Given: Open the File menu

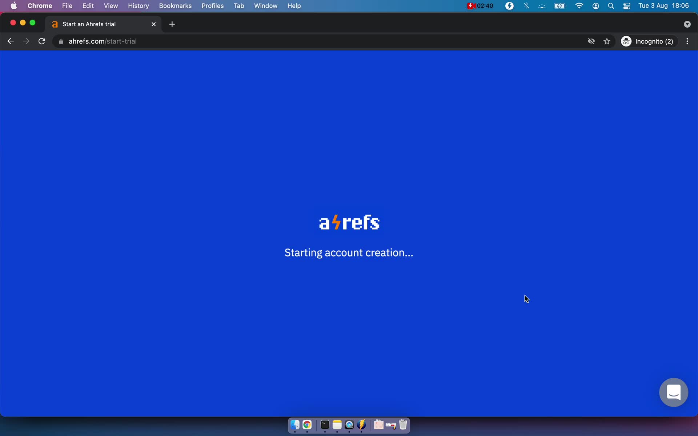Looking at the screenshot, I should (x=67, y=6).
